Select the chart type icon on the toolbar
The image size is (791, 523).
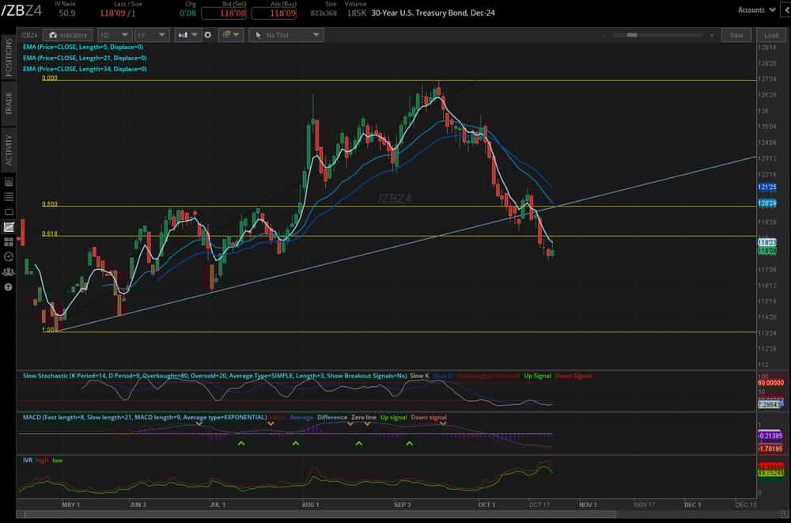point(183,35)
